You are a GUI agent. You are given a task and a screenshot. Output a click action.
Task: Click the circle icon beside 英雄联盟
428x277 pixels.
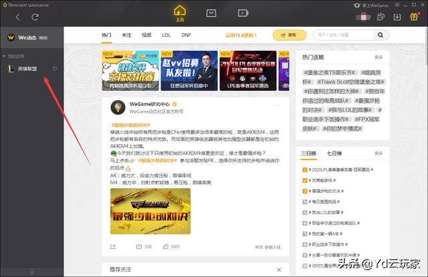(55, 69)
